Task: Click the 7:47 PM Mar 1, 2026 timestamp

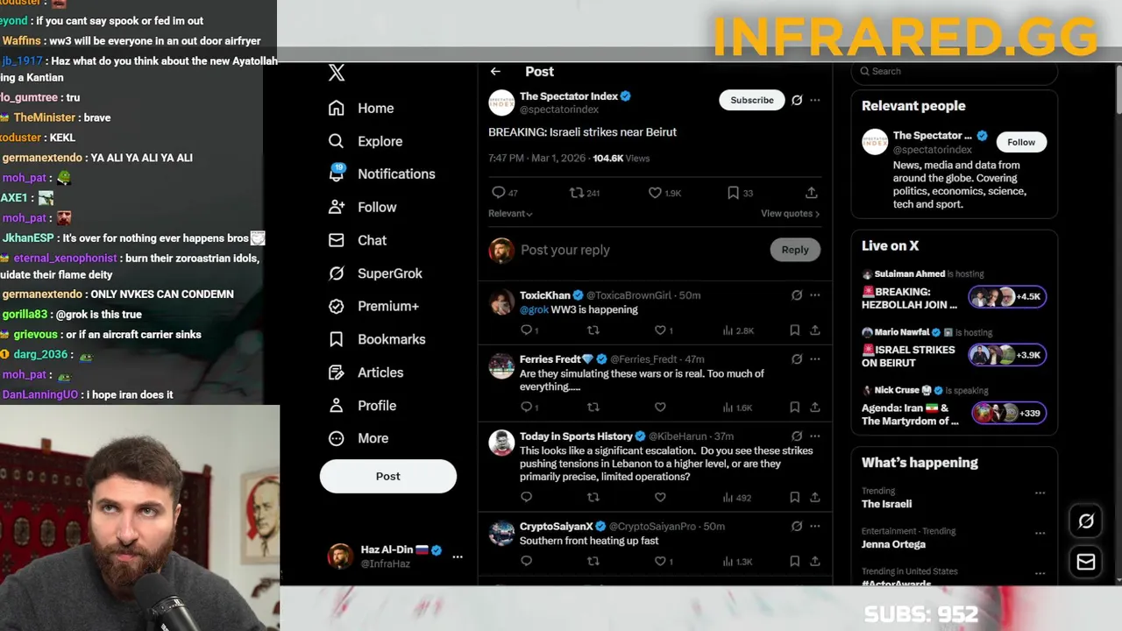Action: click(x=536, y=159)
